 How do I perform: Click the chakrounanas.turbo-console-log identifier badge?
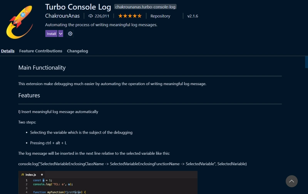tap(145, 7)
